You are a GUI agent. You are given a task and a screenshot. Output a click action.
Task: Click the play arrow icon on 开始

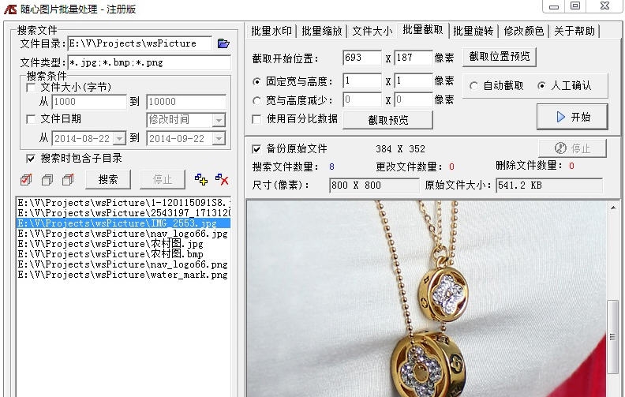point(561,117)
